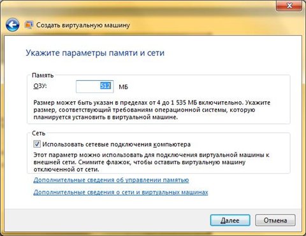306x236 pixels.
Task: Click the network option description paragraph
Action: [x=151, y=162]
